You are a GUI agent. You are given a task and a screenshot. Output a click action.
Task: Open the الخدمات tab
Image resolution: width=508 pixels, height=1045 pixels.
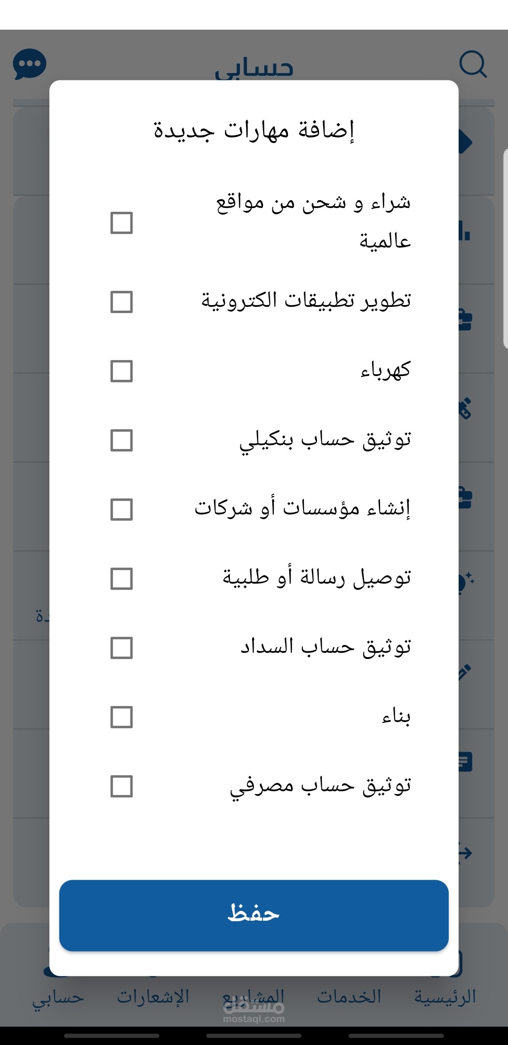coord(349,996)
